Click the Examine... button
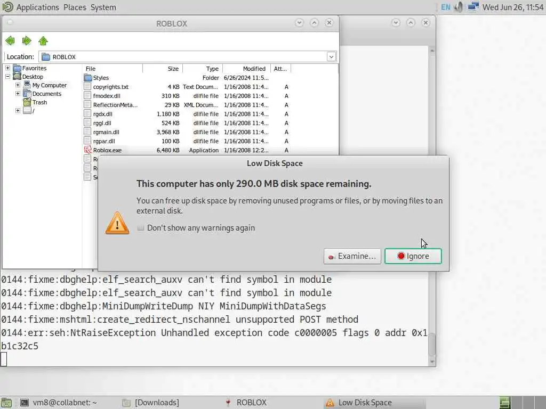This screenshot has height=409, width=546. coord(352,256)
